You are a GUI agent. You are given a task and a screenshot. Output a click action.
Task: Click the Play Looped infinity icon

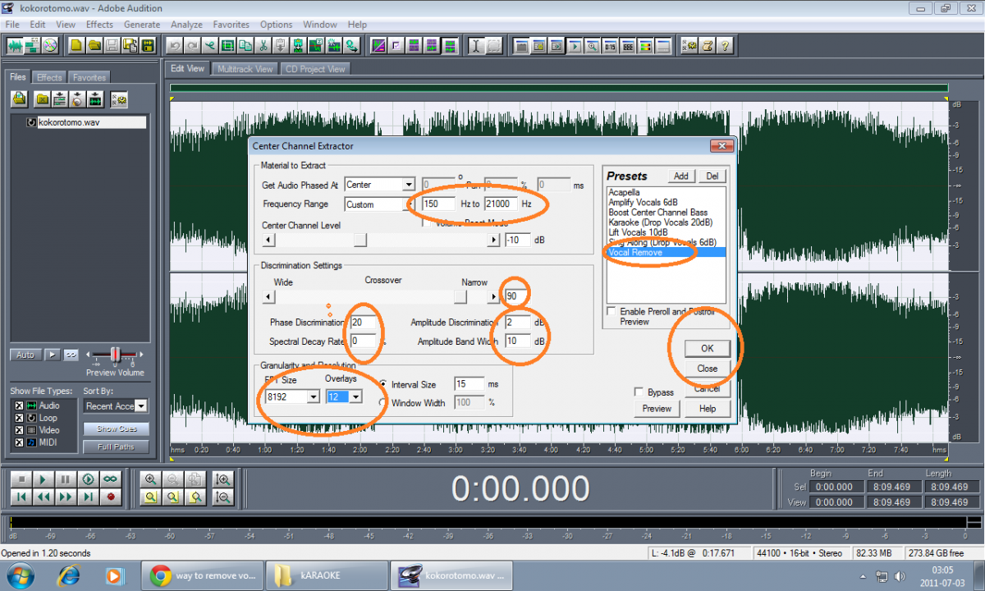tap(111, 479)
